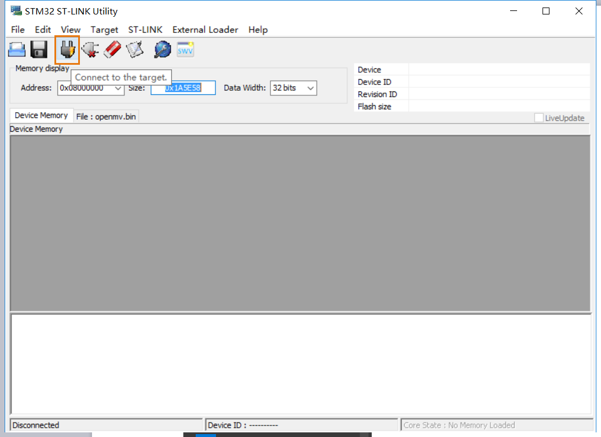Viewport: 601px width, 437px height.
Task: Click the Device label in info panel
Action: pyautogui.click(x=369, y=70)
